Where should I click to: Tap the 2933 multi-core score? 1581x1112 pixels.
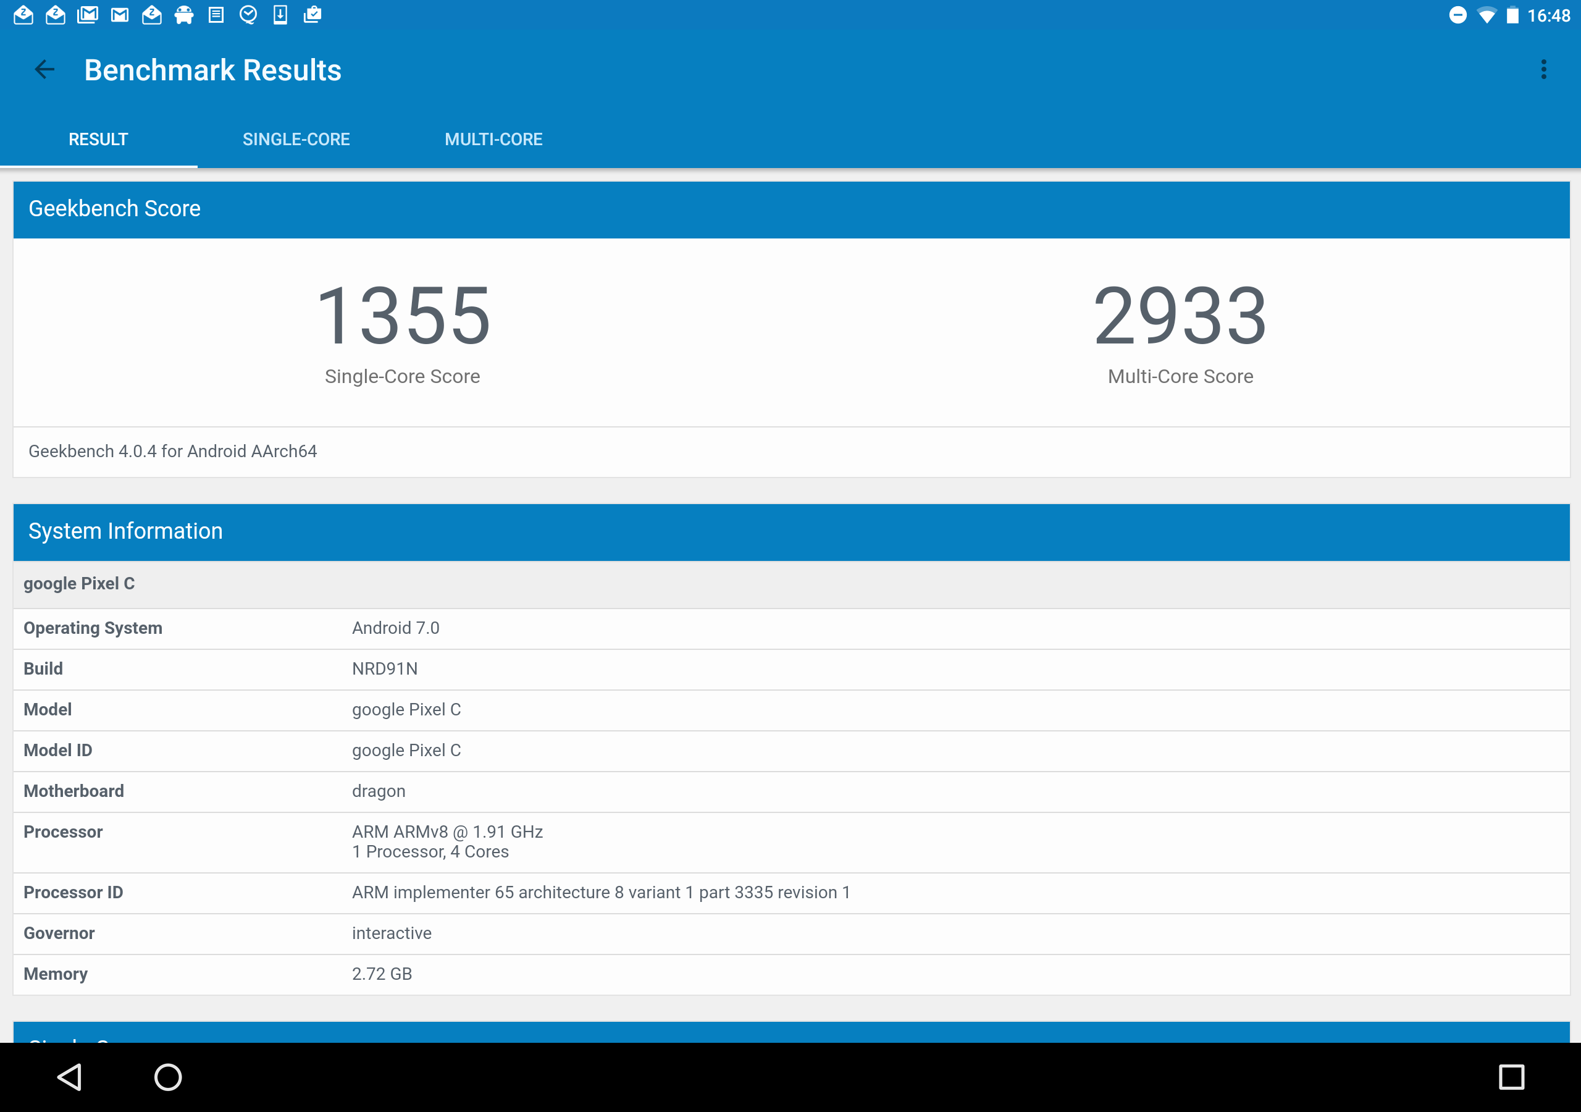tap(1180, 316)
